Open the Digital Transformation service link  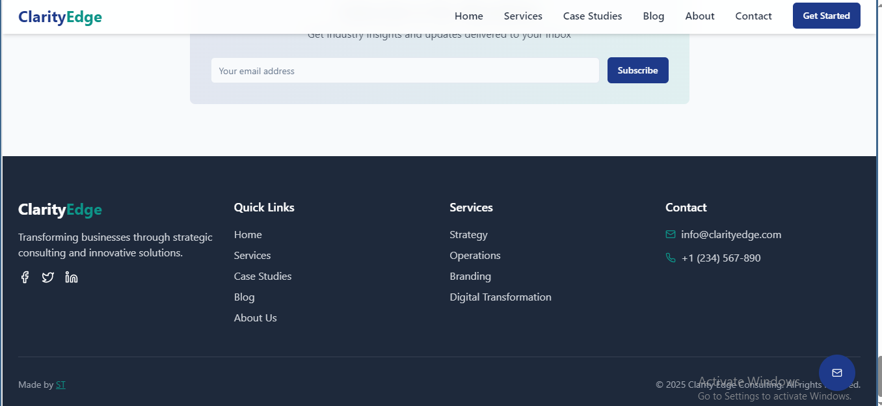click(500, 297)
